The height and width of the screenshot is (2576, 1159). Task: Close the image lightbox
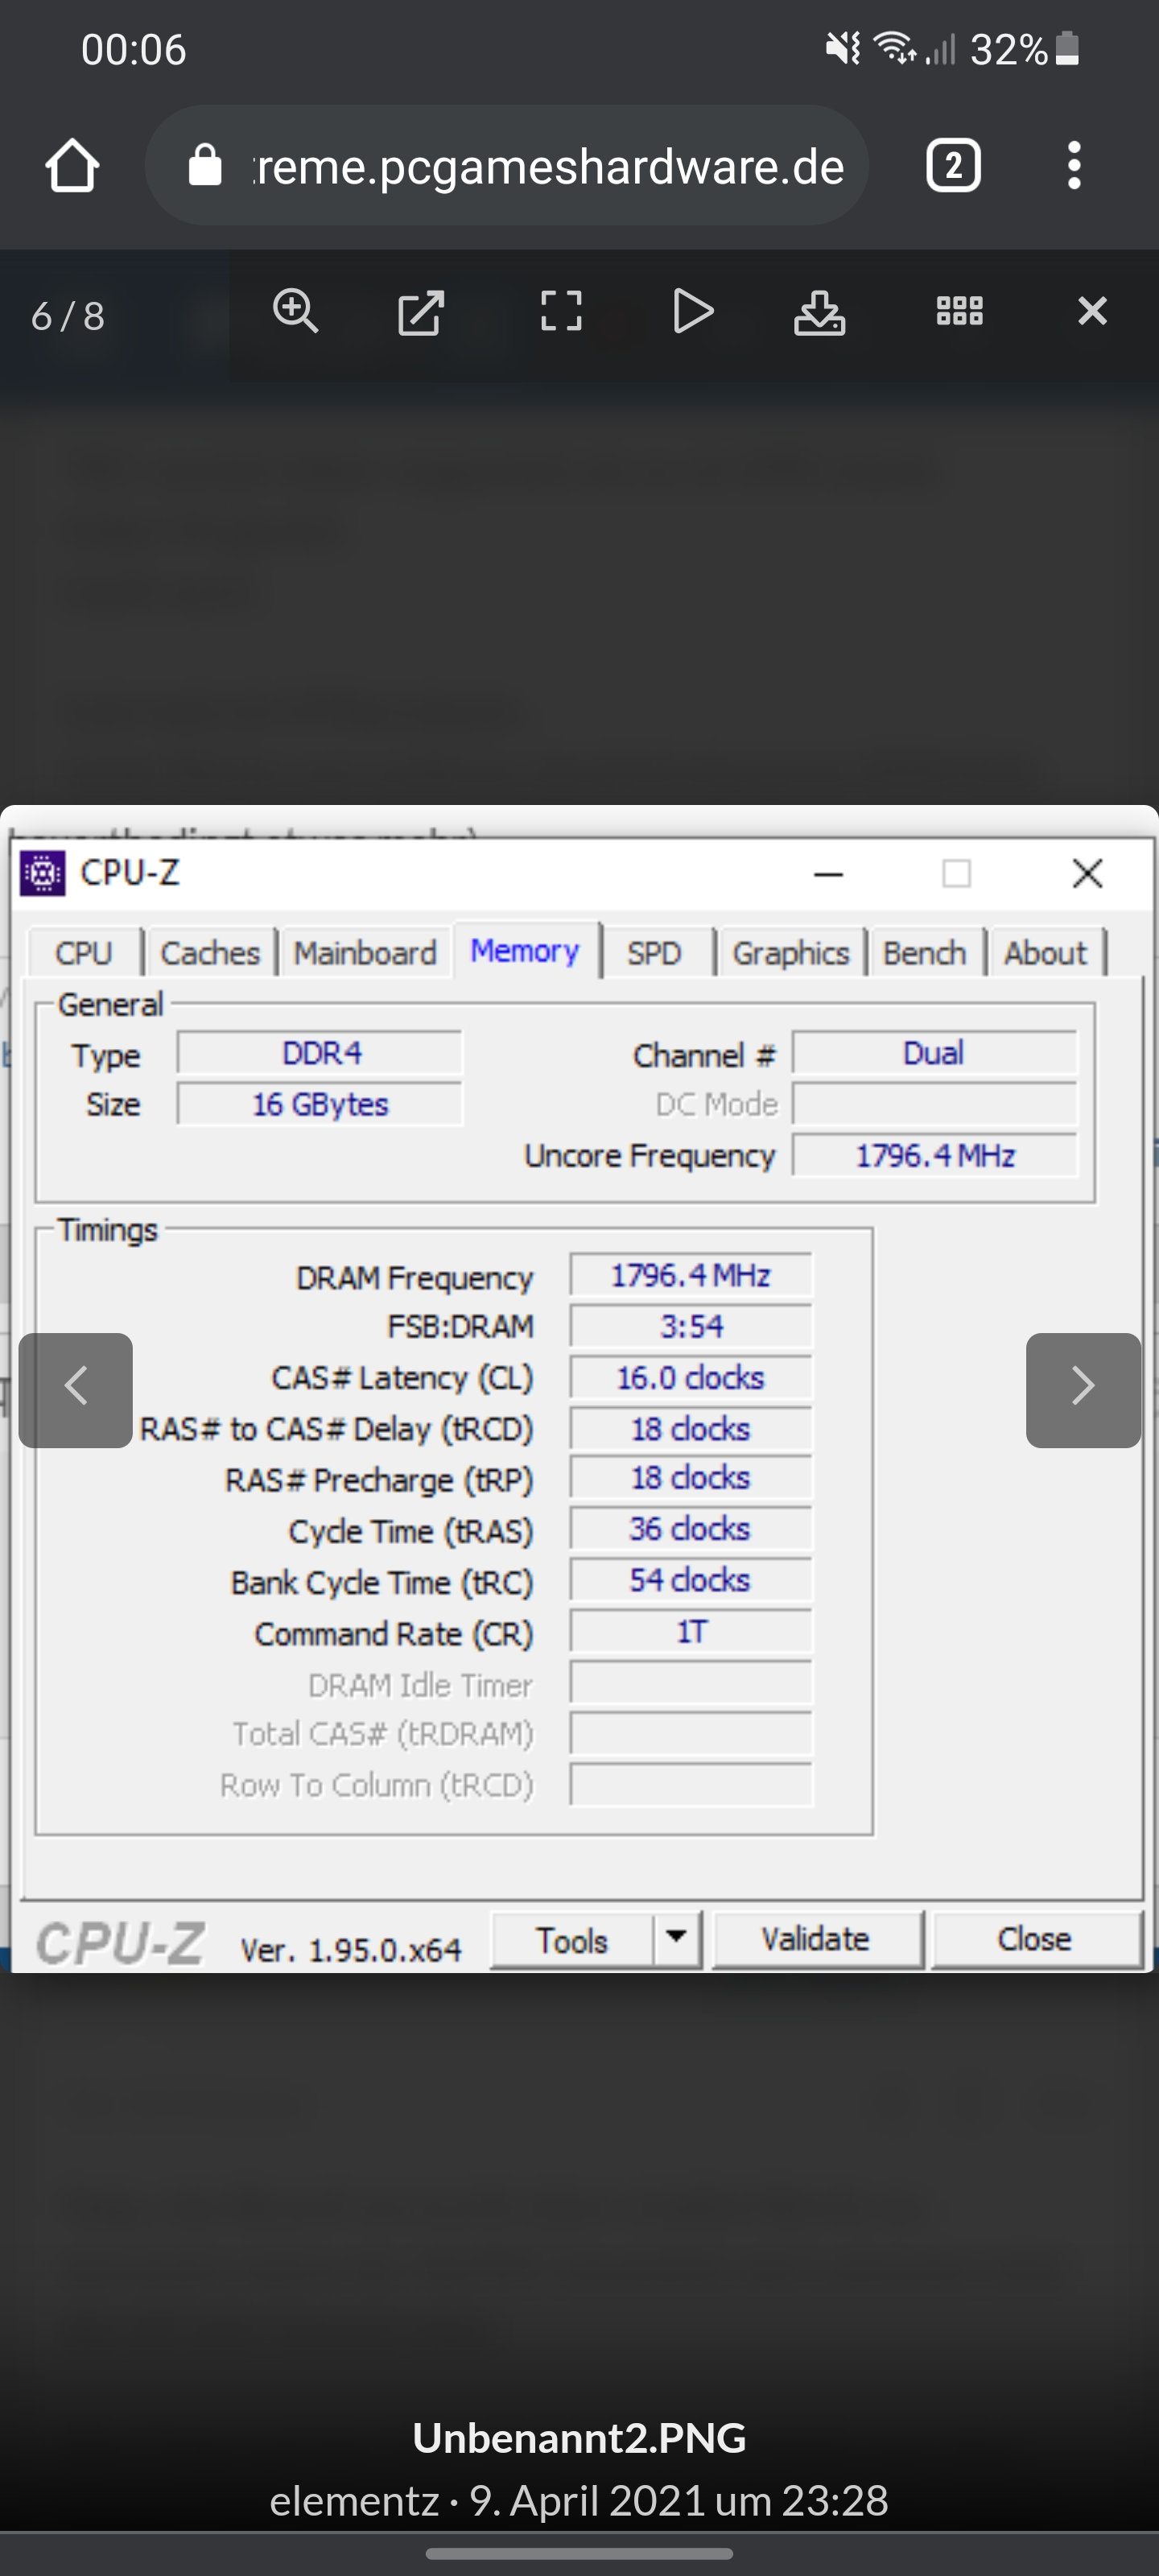(x=1092, y=311)
